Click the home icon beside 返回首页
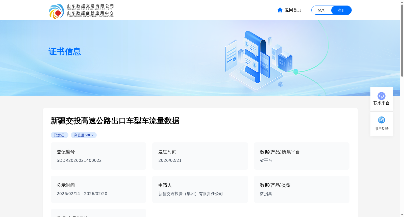 pos(280,10)
